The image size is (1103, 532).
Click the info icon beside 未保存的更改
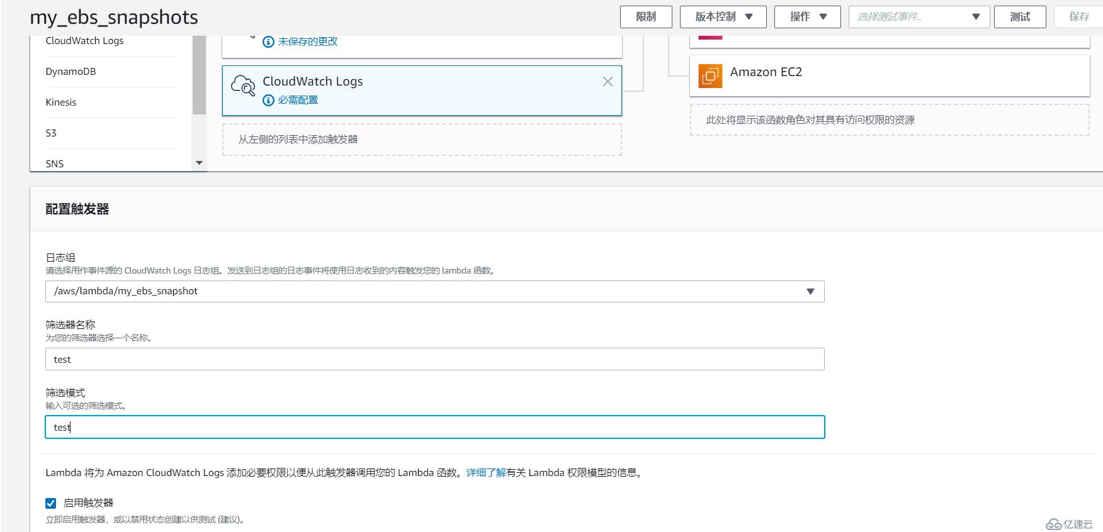[x=268, y=42]
